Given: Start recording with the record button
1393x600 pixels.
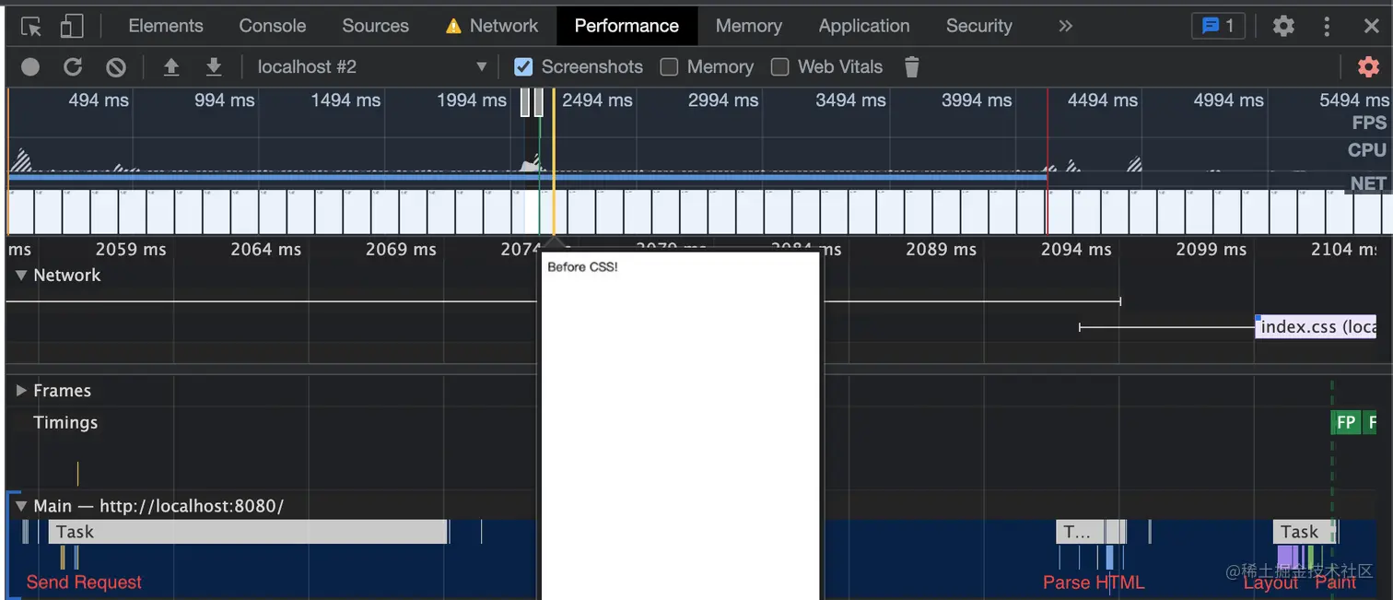Looking at the screenshot, I should [x=30, y=66].
